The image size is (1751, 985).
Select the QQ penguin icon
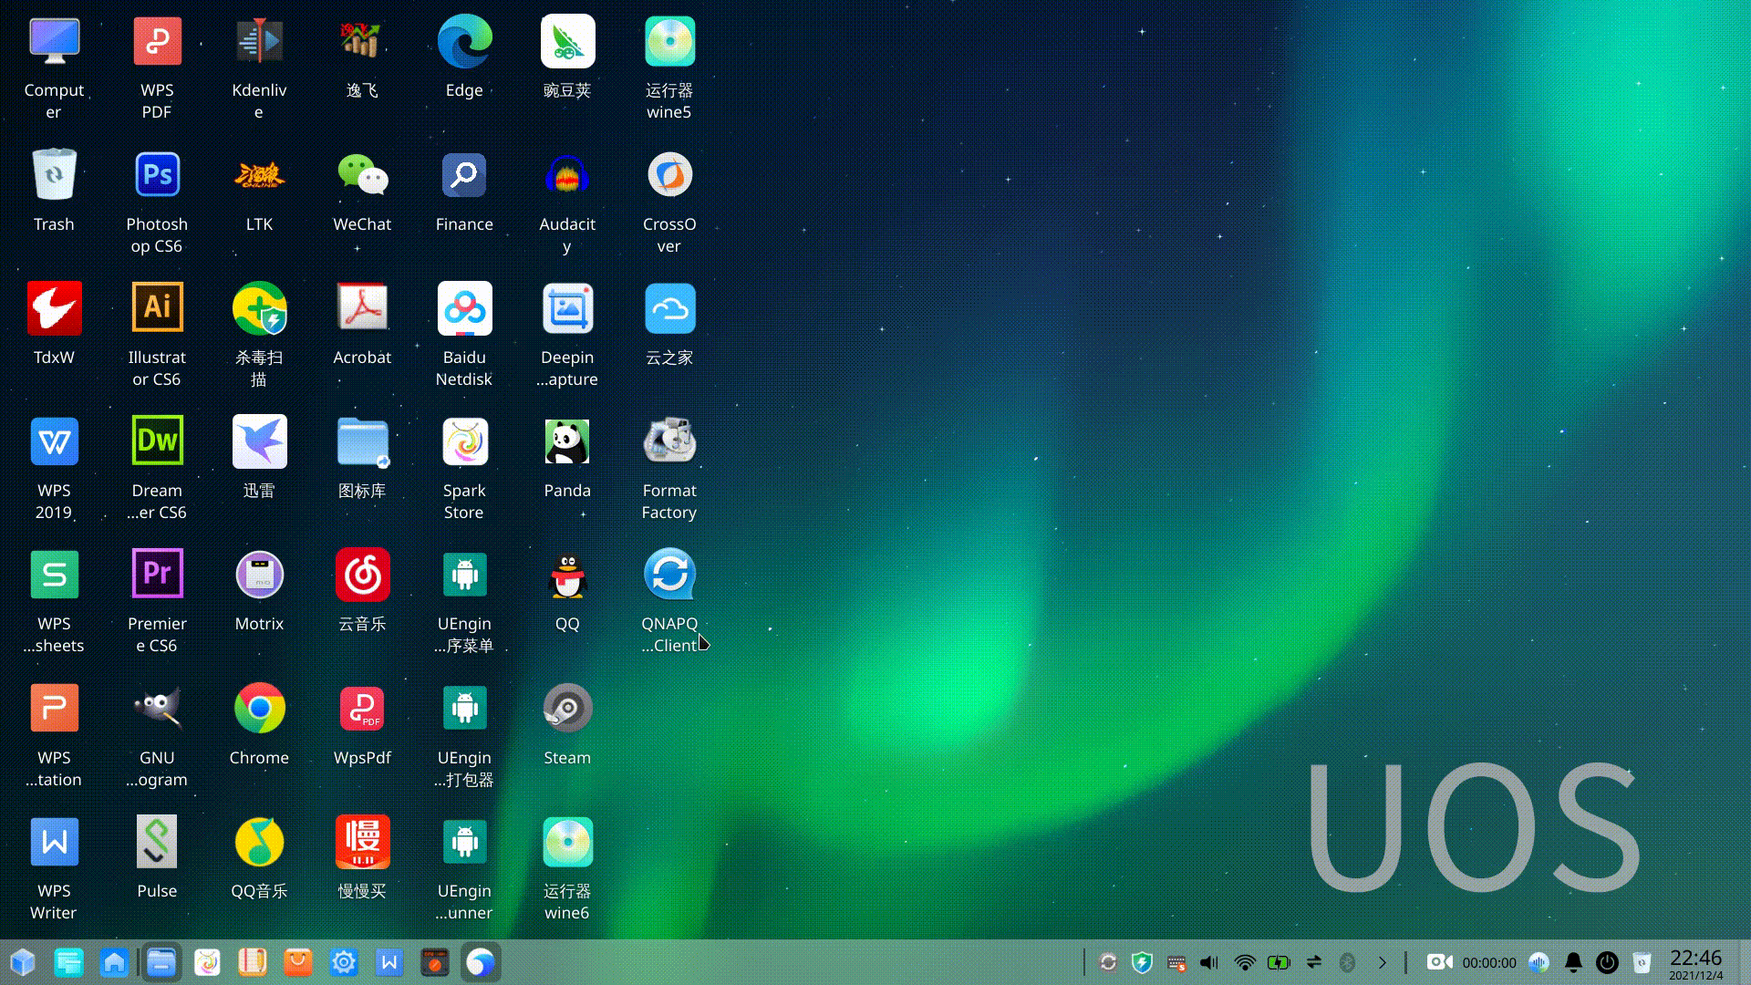(567, 575)
